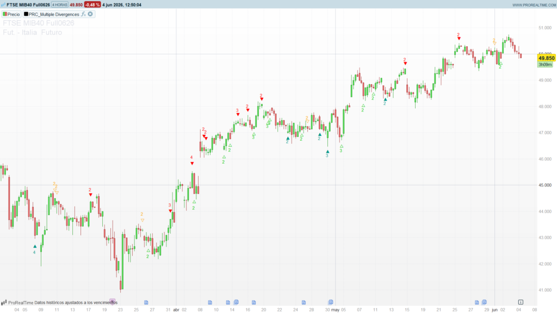Open the stacked blue event icon near 15 April
The width and height of the screenshot is (557, 313).
click(x=236, y=302)
